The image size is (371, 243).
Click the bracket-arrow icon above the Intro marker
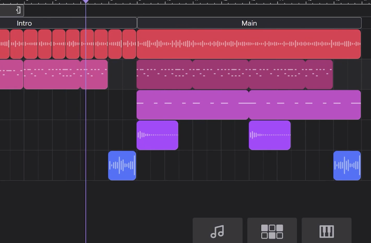(x=18, y=10)
